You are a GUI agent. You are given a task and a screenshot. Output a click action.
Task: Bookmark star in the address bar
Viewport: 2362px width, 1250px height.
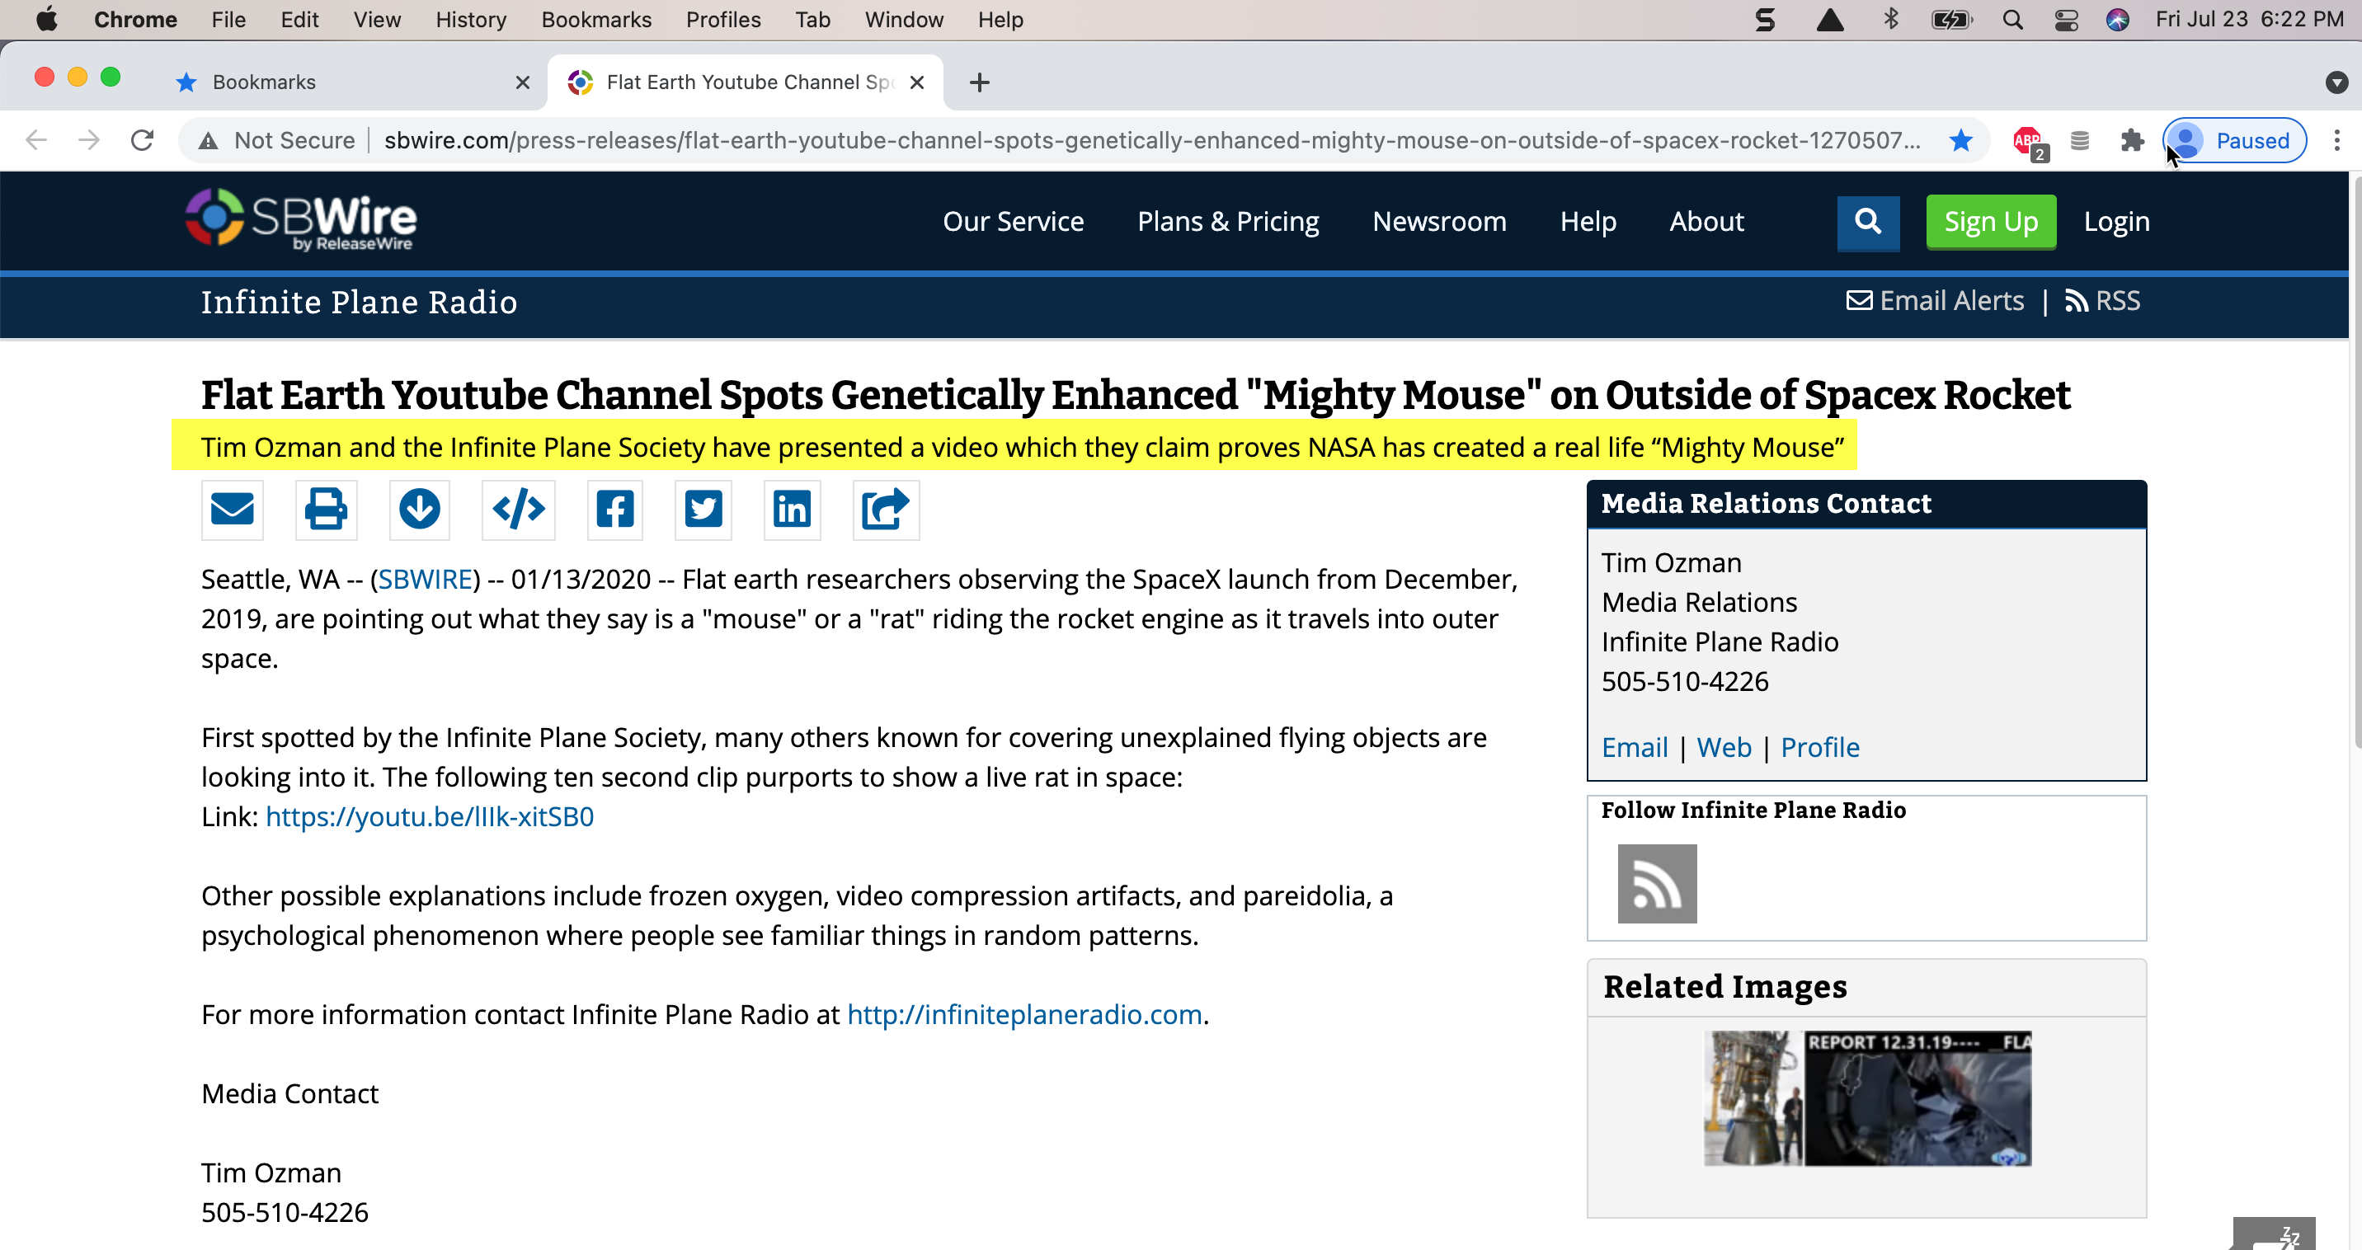(x=1961, y=140)
